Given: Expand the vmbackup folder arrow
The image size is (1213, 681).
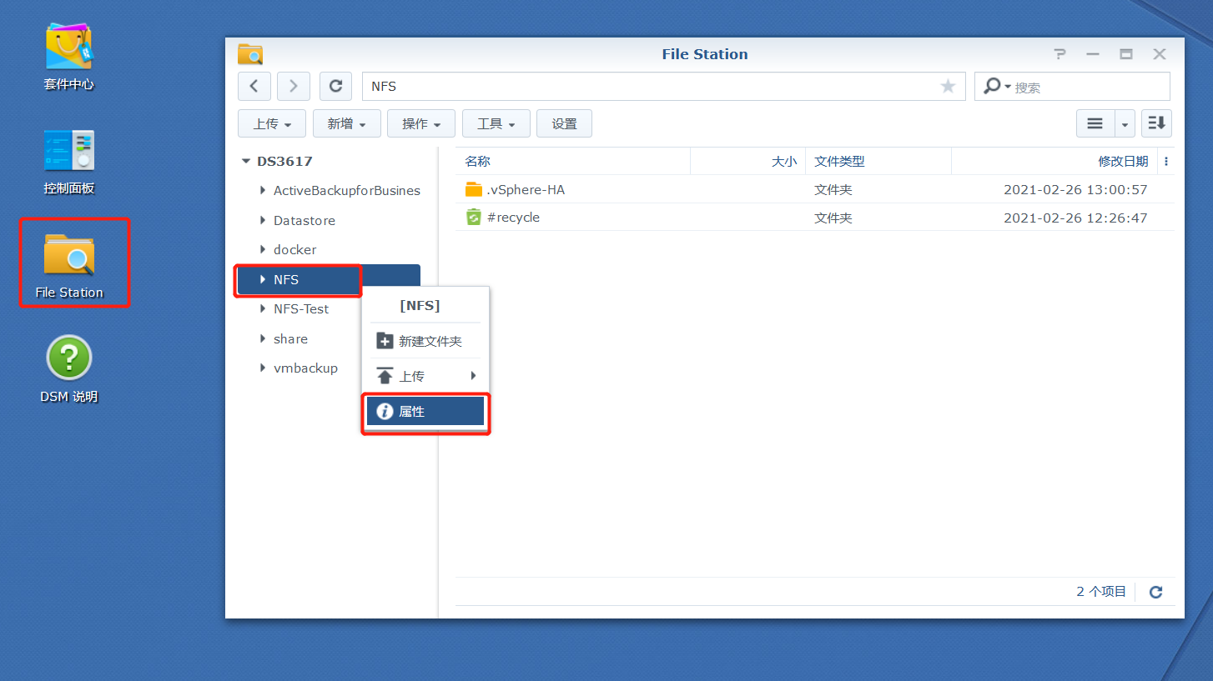Looking at the screenshot, I should tap(263, 368).
